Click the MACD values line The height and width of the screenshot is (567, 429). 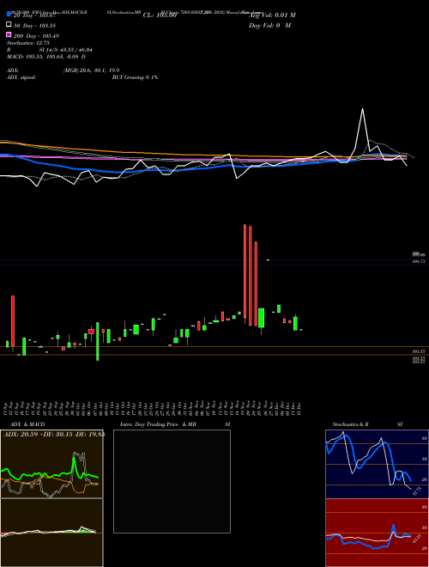(x=46, y=57)
